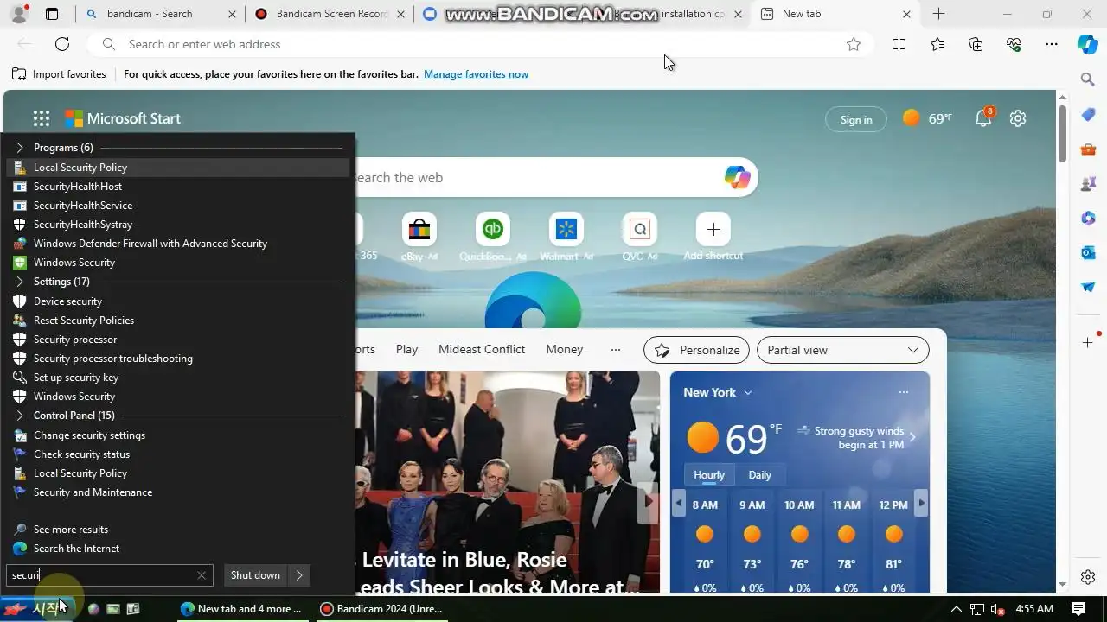Open the Favorites list icon in toolbar
The width and height of the screenshot is (1107, 622).
tap(937, 44)
